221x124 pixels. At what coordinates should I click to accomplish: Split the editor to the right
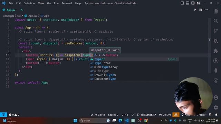(x=201, y=10)
